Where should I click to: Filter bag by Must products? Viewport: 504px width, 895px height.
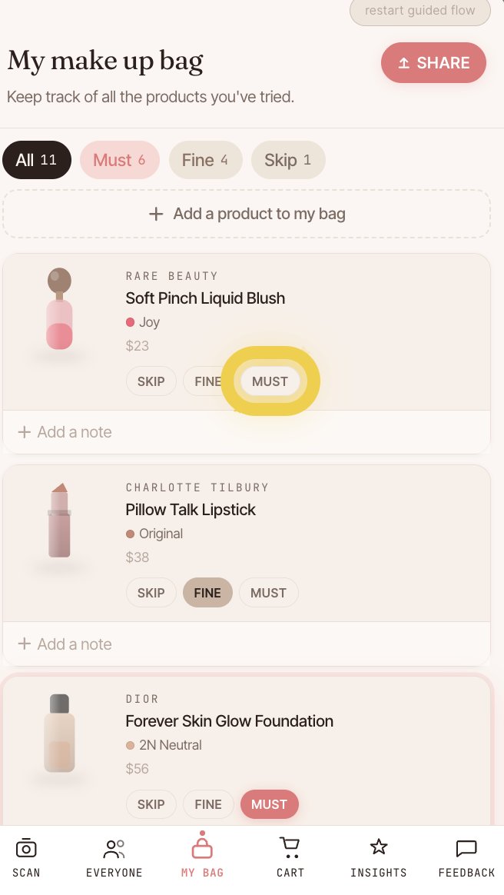pyautogui.click(x=119, y=160)
